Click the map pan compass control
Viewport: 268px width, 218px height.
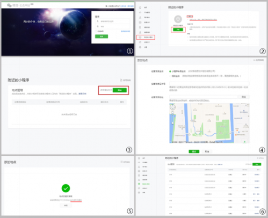click(172, 107)
